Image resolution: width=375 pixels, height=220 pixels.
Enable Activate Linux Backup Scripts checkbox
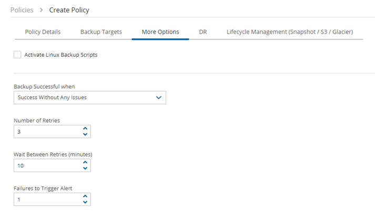(17, 55)
